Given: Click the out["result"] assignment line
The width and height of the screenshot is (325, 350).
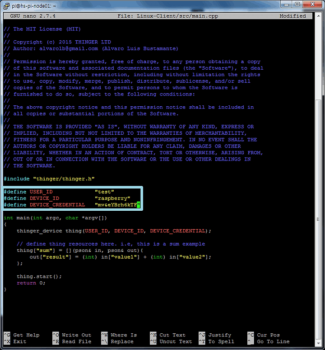Looking at the screenshot, I should (x=120, y=257).
